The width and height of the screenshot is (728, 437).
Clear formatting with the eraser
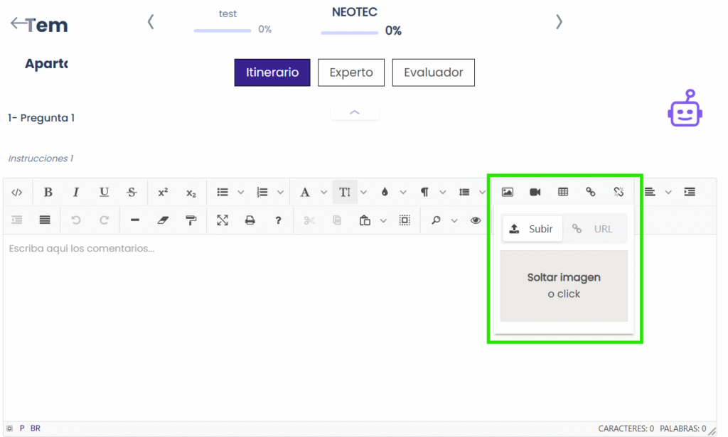(163, 220)
